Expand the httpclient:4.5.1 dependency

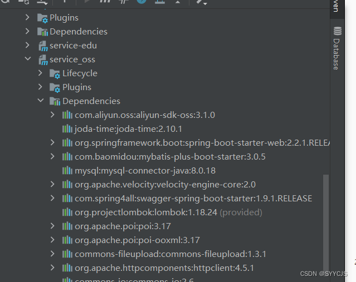click(52, 268)
